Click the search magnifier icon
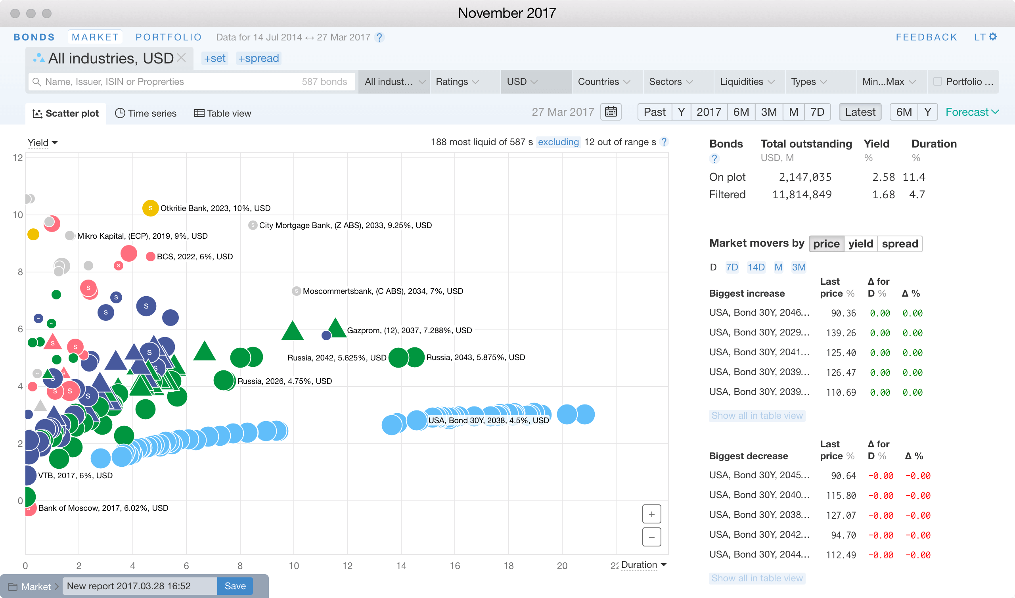The width and height of the screenshot is (1015, 598). (x=36, y=82)
